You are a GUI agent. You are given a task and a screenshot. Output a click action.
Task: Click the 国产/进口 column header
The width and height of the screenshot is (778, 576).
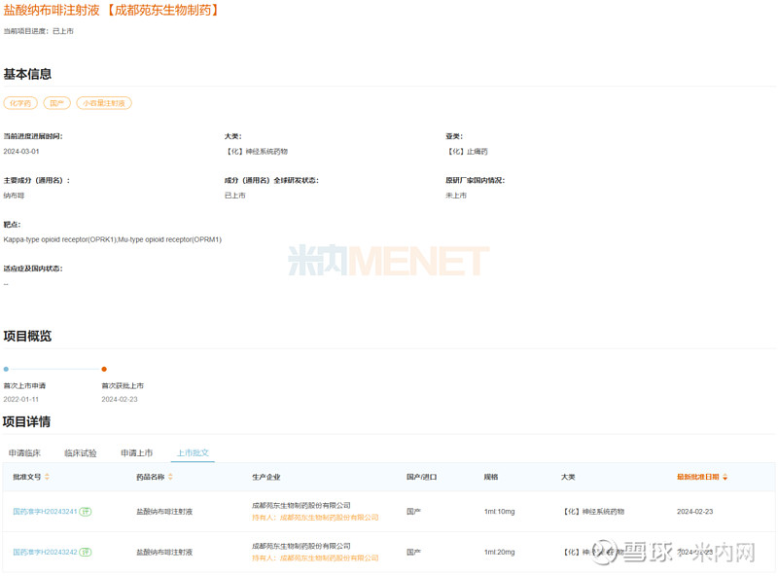click(421, 477)
